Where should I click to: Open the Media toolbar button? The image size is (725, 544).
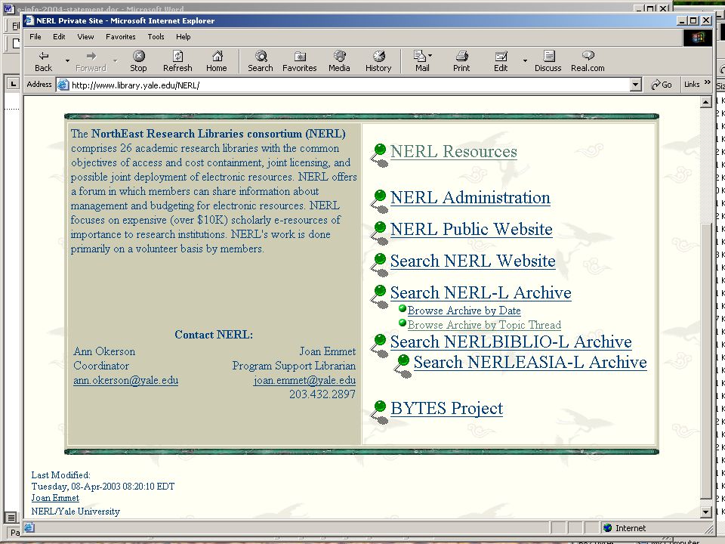coord(339,61)
